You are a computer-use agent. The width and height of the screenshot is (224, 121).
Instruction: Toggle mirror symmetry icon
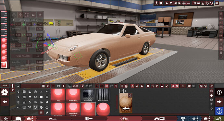point(106,86)
